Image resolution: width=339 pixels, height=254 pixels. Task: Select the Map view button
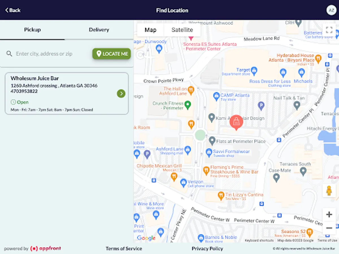click(150, 30)
